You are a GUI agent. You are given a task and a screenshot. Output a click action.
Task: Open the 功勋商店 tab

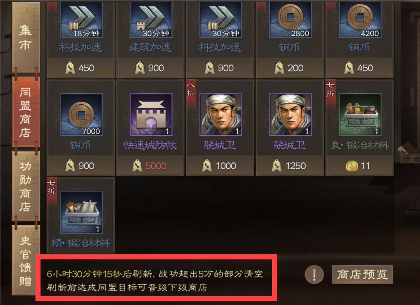click(26, 186)
